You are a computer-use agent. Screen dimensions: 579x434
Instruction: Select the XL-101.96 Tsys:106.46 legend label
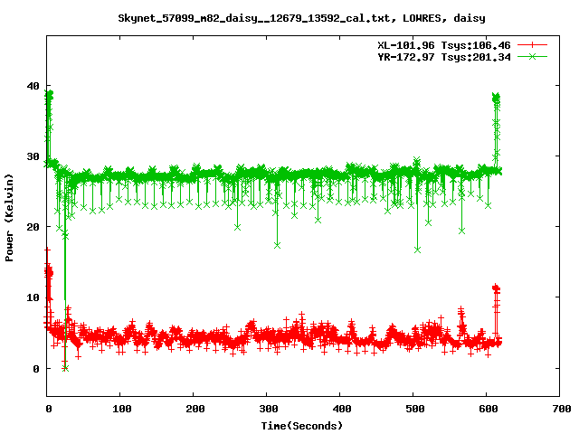pos(444,45)
